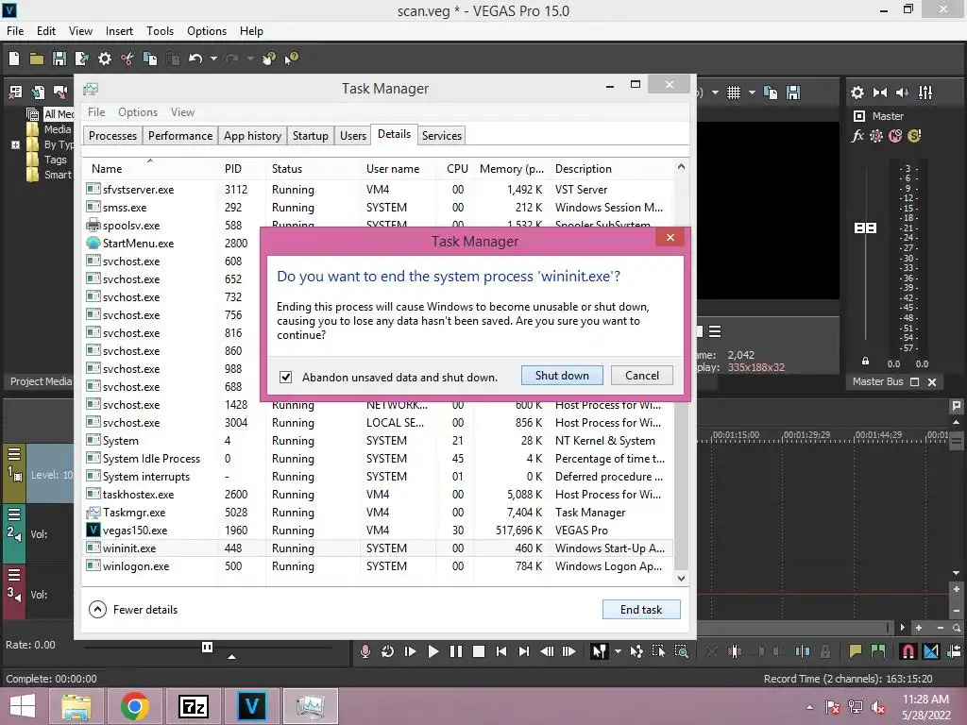
Task: Open Project Properties gear icon in VEGAS toolbar
Action: pos(105,59)
